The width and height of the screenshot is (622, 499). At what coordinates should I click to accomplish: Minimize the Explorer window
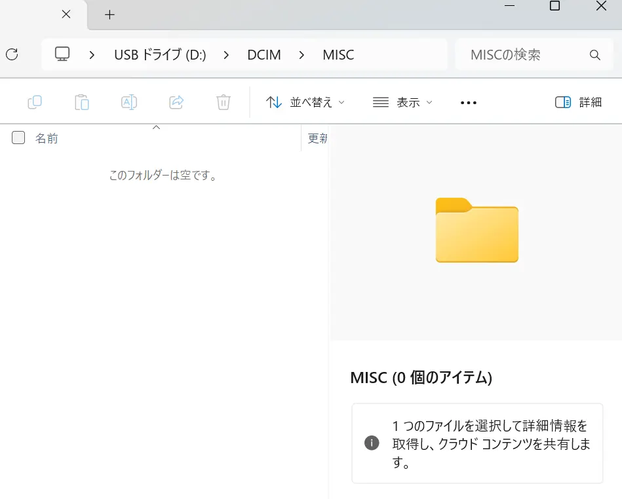click(509, 6)
